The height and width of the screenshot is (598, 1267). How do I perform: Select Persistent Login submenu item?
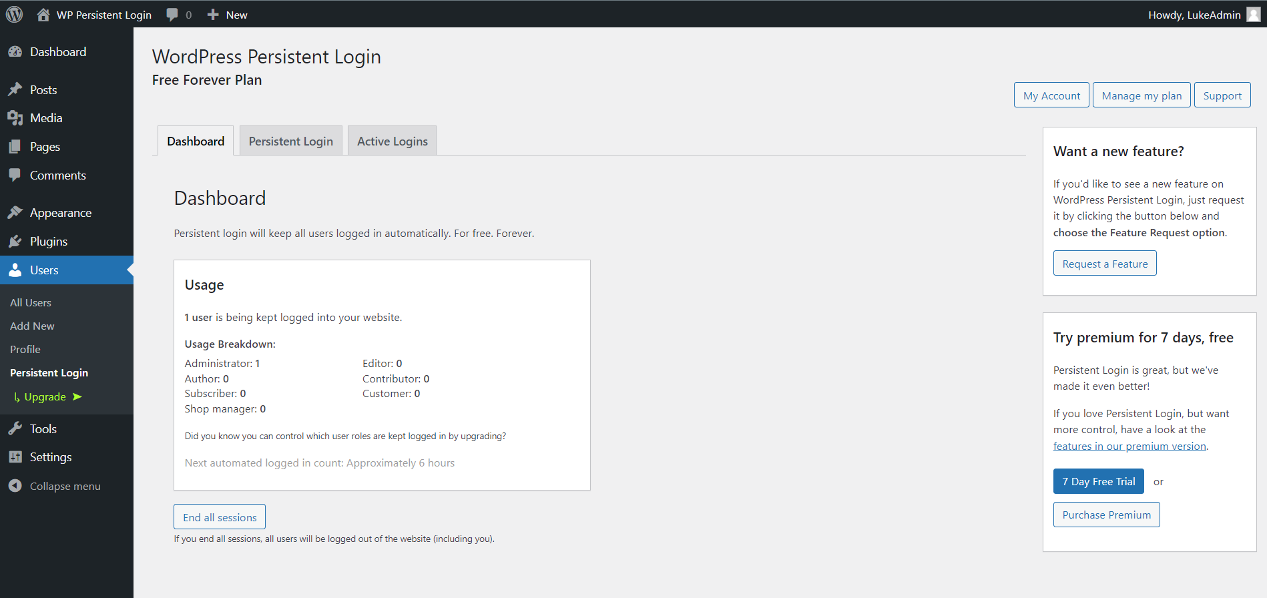(x=49, y=373)
